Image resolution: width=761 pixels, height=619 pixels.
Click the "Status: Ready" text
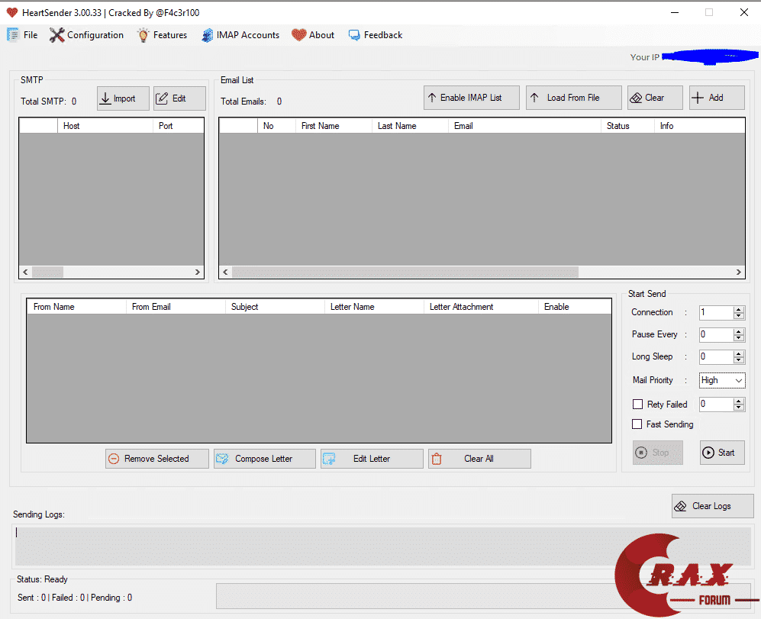tap(42, 579)
